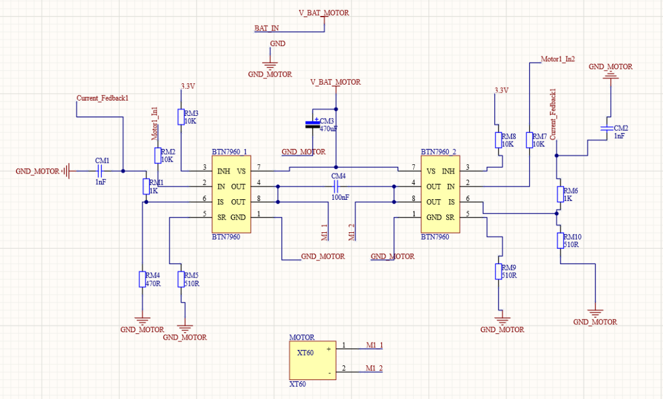Select the topmost V_BAT_MOTOR power label
This screenshot has height=399, width=663.
tap(324, 12)
